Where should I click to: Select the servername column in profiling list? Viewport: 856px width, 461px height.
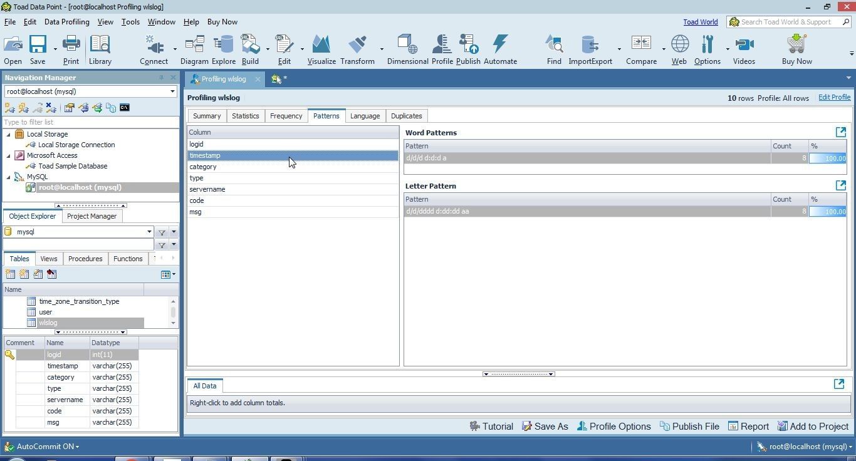293,189
